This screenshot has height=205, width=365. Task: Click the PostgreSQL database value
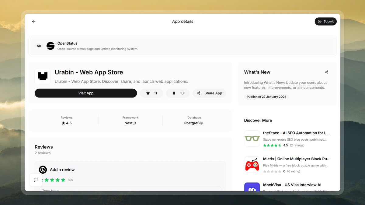(194, 123)
